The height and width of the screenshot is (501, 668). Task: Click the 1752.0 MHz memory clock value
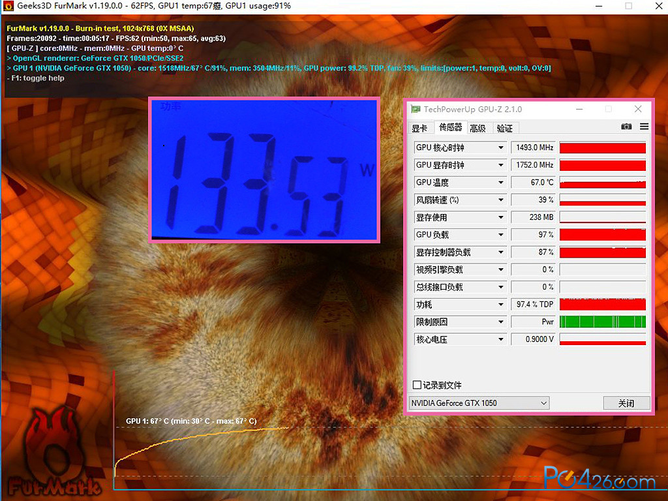click(x=534, y=165)
